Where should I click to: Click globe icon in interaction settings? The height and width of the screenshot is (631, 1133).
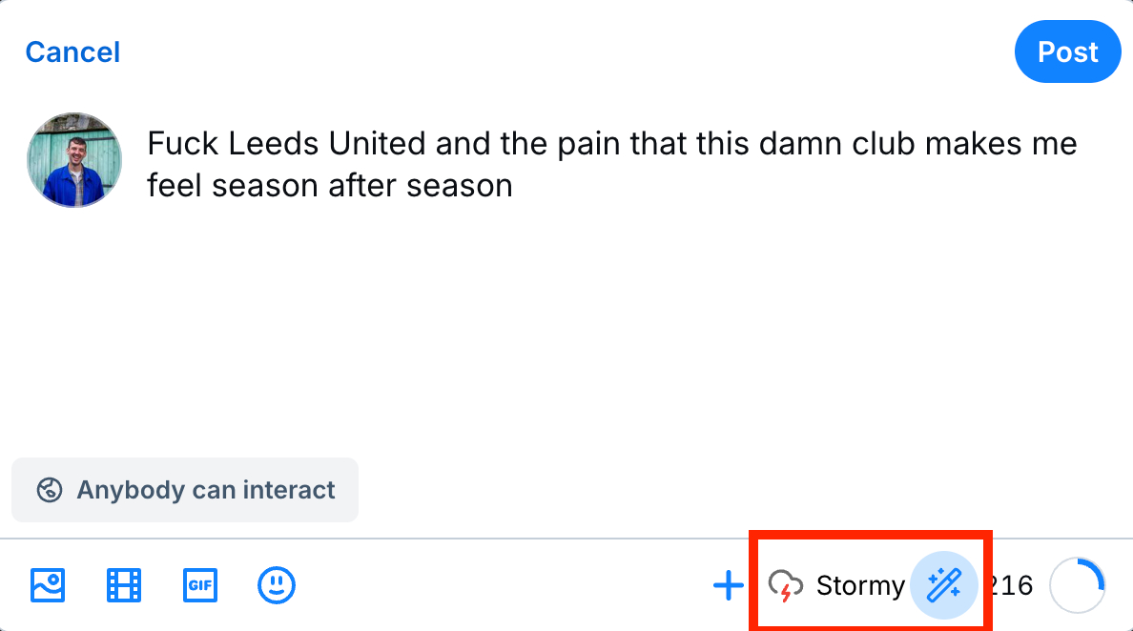click(x=50, y=490)
